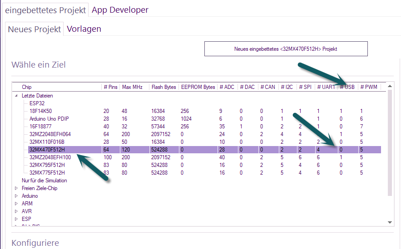Click the scrollbar down arrow
Viewport: 401px width, 249px height.
click(x=390, y=222)
